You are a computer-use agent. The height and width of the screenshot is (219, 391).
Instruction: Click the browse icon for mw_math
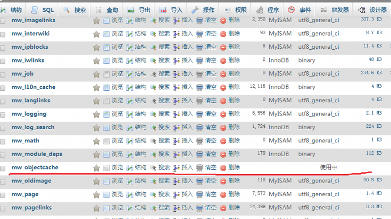(106, 141)
